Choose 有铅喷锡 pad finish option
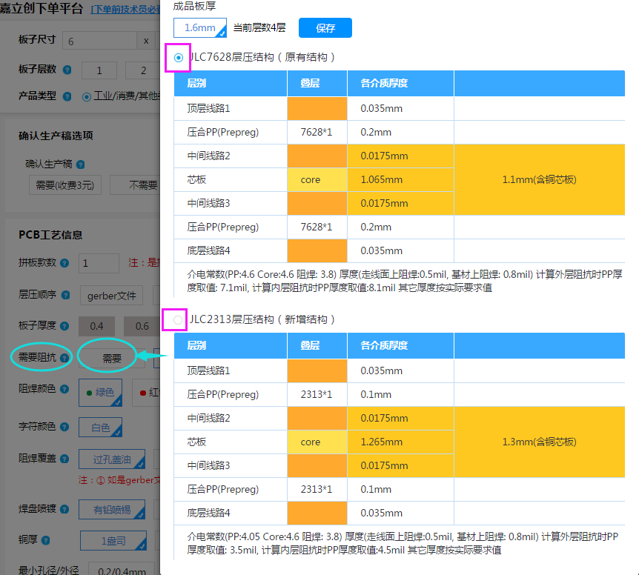Image resolution: width=639 pixels, height=575 pixels. click(112, 509)
